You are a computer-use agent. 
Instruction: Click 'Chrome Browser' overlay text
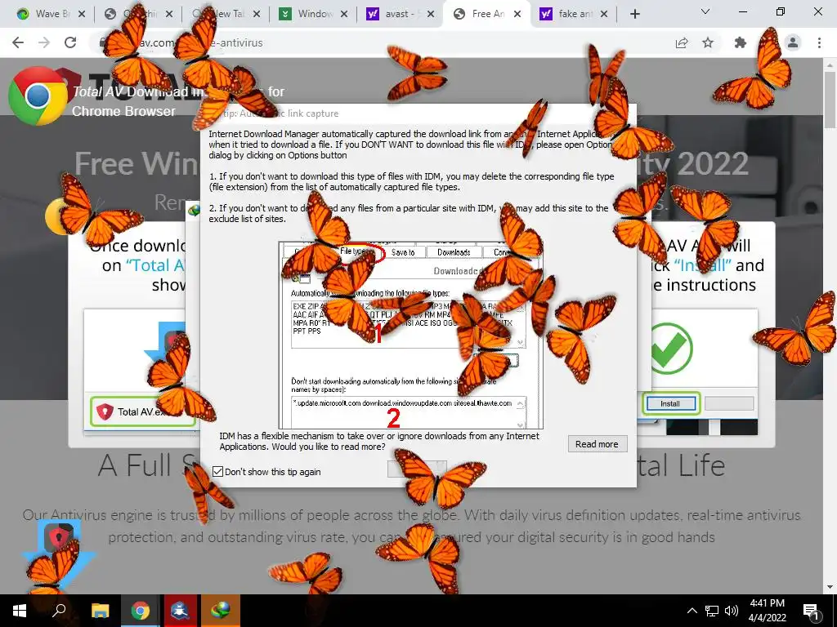point(124,111)
